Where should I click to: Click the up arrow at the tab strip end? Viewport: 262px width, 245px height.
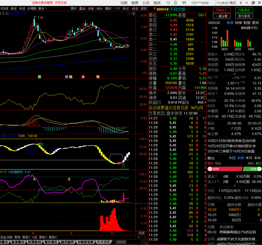146,242
